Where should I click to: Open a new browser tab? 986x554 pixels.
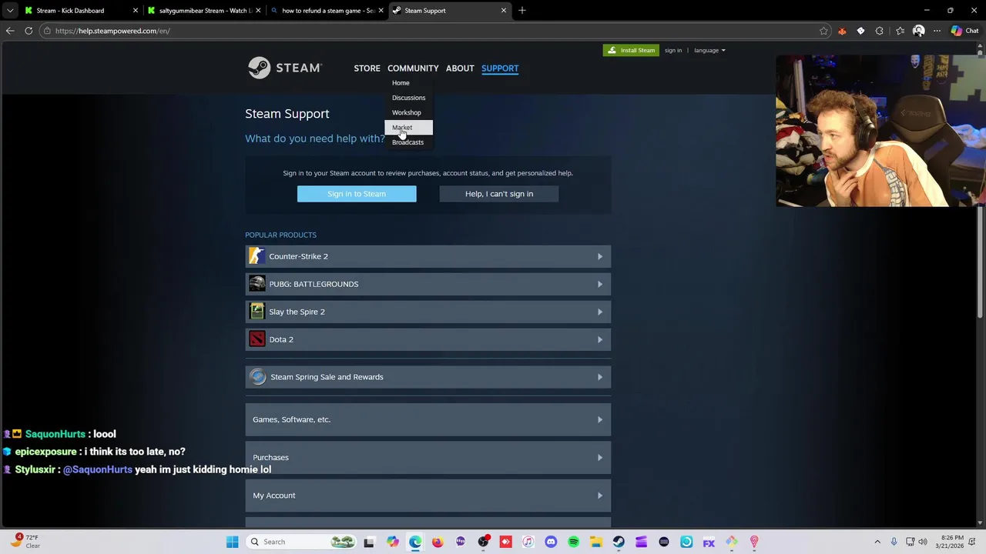click(522, 11)
